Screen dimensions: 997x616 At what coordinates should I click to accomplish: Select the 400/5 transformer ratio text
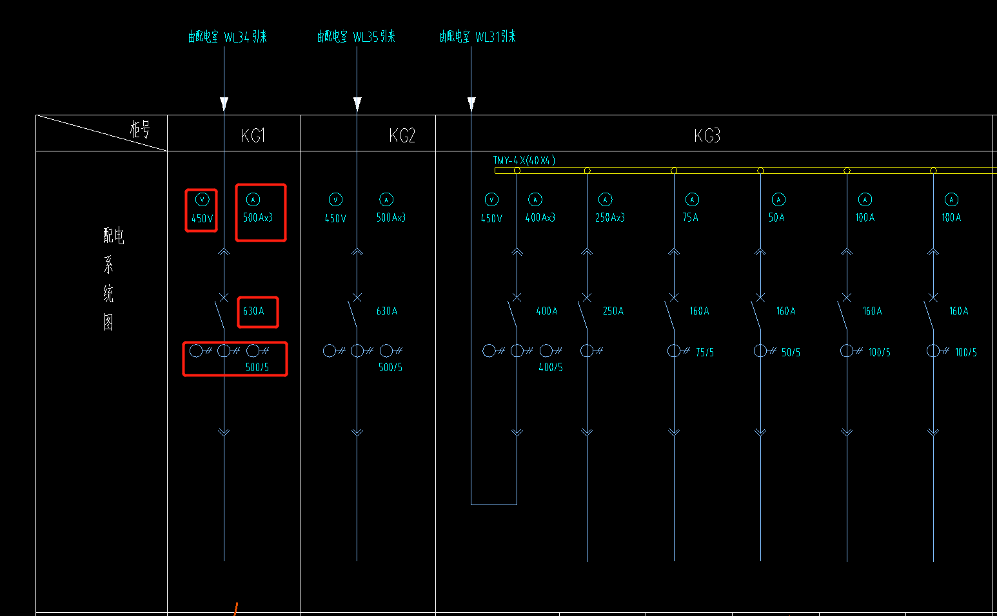[x=551, y=367]
